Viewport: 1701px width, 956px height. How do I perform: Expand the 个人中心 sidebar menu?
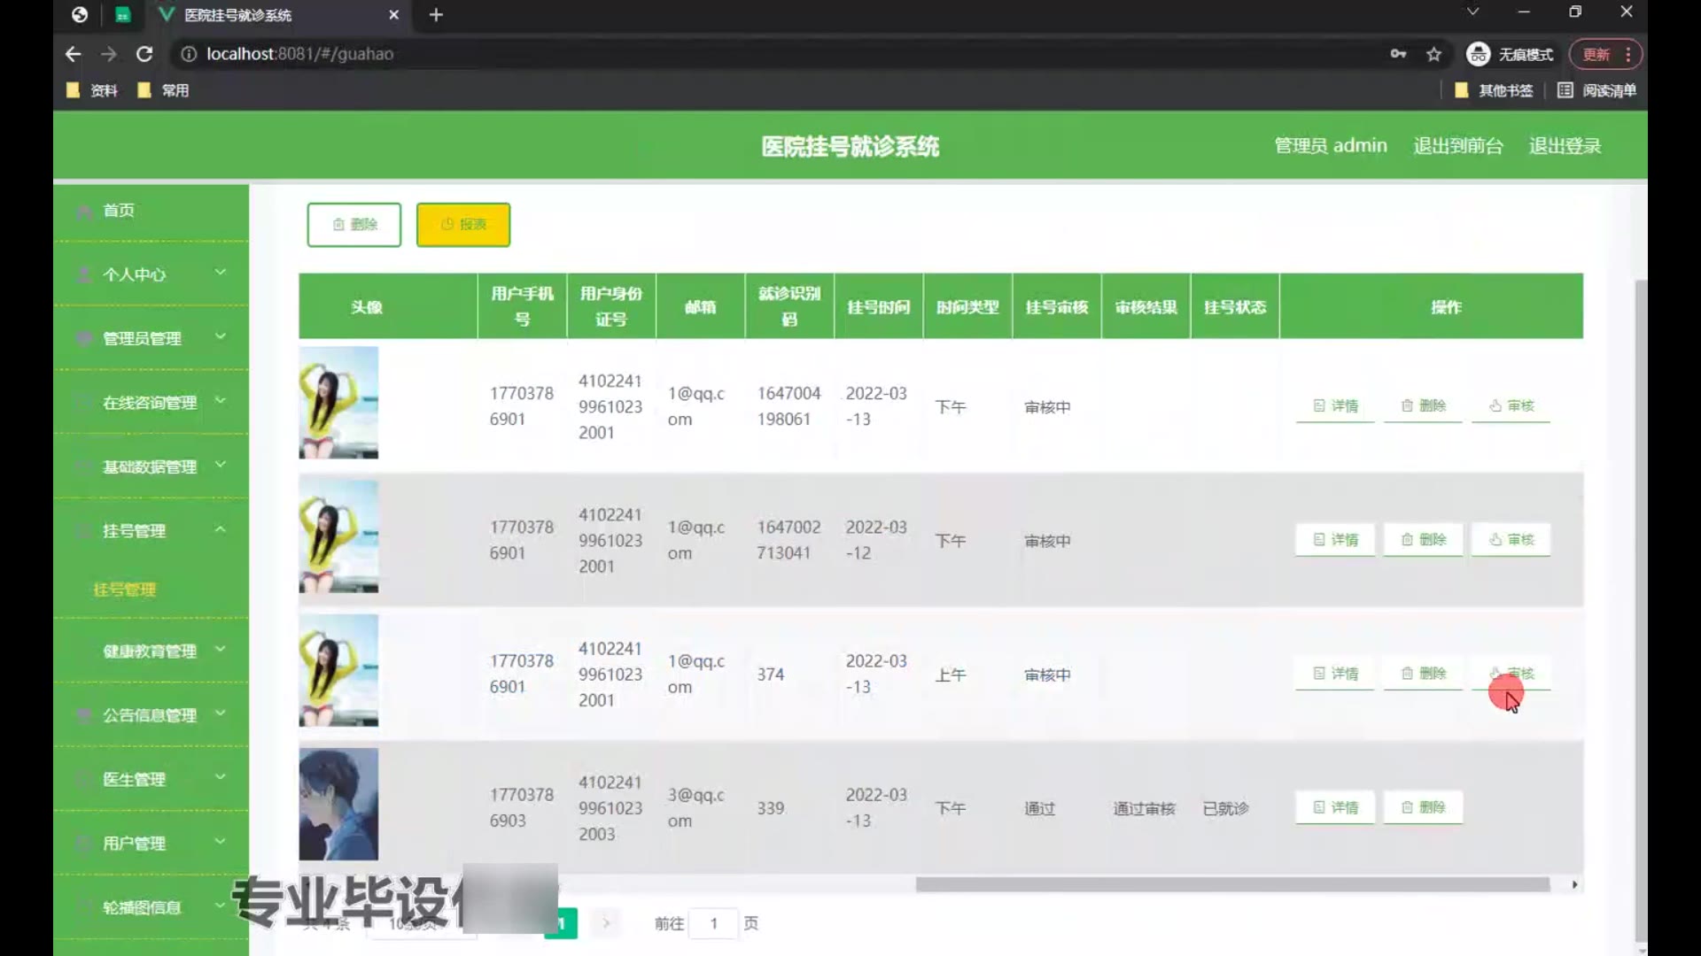151,274
